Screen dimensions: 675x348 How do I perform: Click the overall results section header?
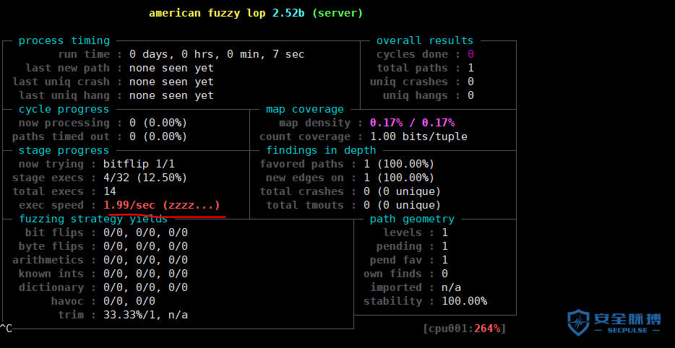[x=425, y=40]
